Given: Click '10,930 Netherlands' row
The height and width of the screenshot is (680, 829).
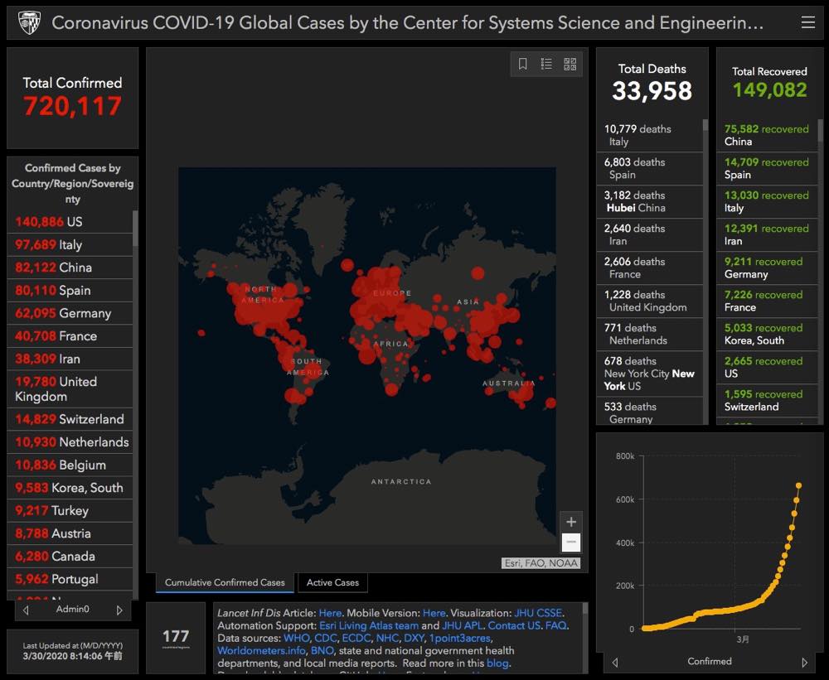Looking at the screenshot, I should tap(70, 442).
